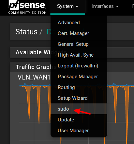Image resolution: width=134 pixels, height=144 pixels.
Task: Open User Manager menu entry
Action: (x=79, y=131)
